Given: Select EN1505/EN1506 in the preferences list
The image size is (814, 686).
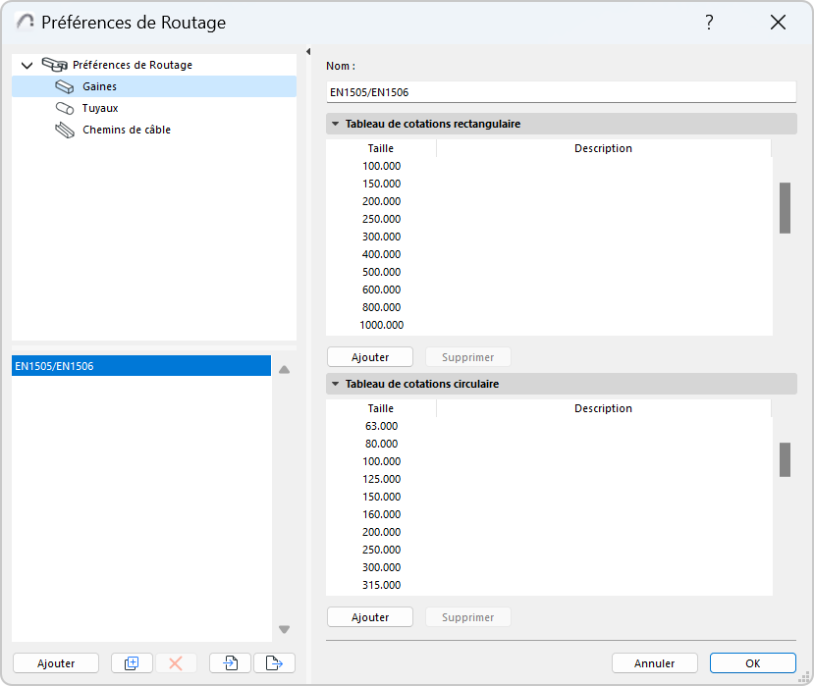Looking at the screenshot, I should coord(140,366).
